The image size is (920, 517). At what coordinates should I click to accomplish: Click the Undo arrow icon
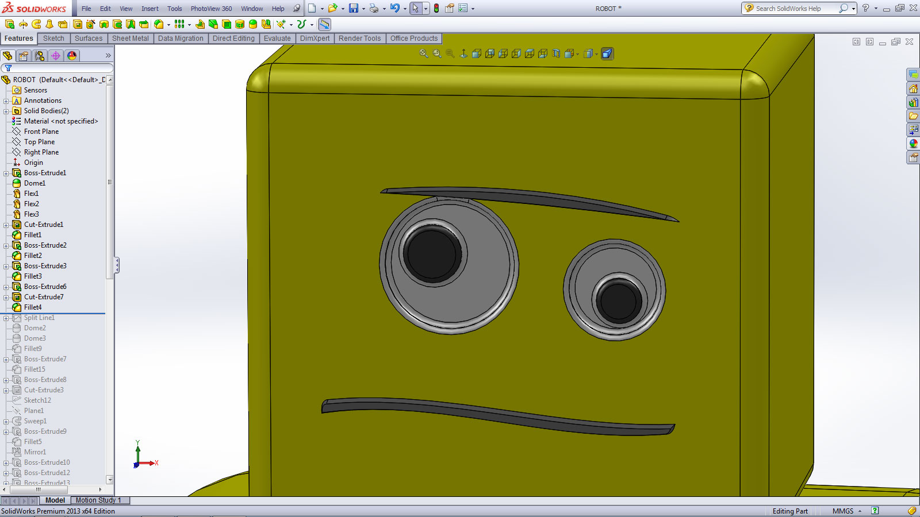395,8
